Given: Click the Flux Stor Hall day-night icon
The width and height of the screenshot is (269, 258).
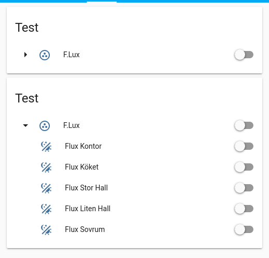Looking at the screenshot, I should click(x=46, y=188).
